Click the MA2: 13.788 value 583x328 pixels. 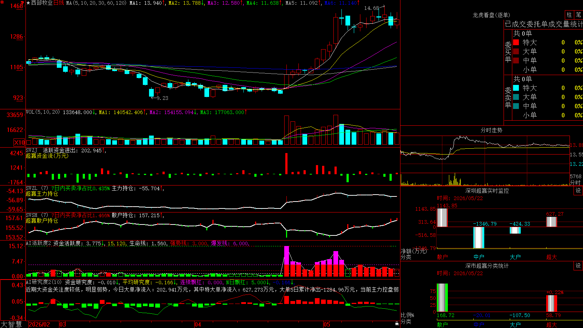point(185,3)
